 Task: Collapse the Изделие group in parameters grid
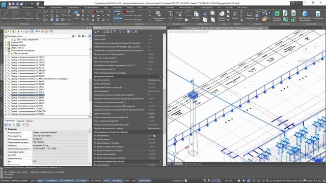6,129
